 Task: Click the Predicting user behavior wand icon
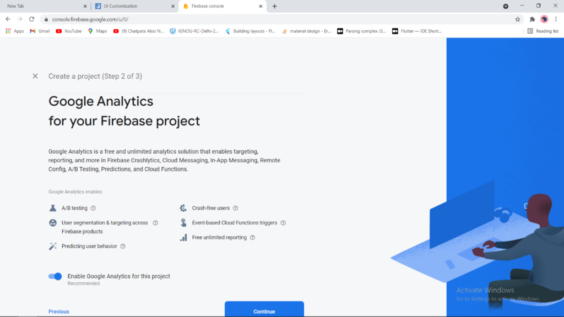53,246
